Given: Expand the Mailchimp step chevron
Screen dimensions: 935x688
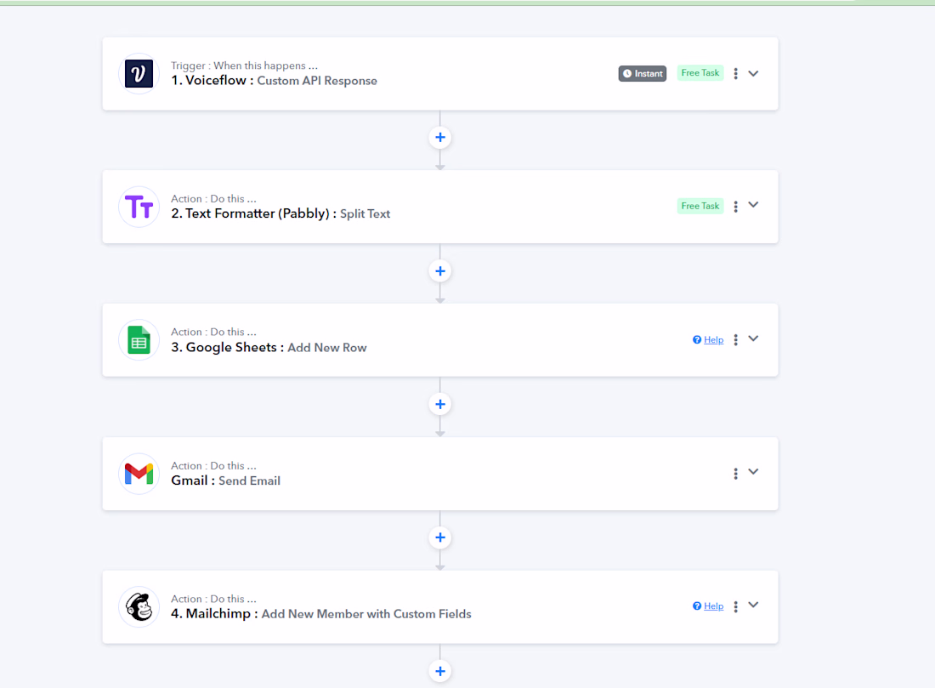Looking at the screenshot, I should pos(753,605).
